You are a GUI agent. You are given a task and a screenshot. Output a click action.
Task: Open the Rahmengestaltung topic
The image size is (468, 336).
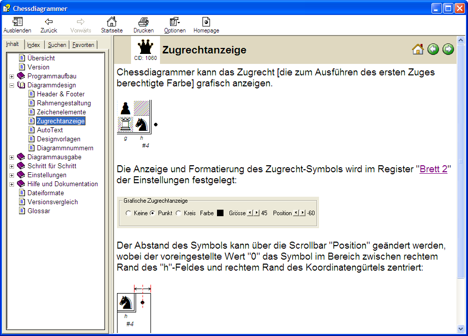[x=64, y=103]
